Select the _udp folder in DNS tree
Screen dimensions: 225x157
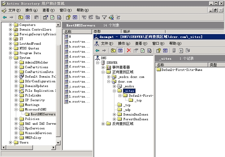point(127,110)
